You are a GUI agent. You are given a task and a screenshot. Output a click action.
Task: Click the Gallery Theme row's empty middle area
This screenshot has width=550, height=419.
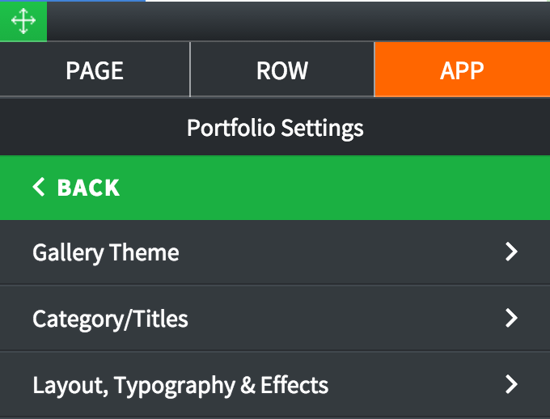click(341, 252)
